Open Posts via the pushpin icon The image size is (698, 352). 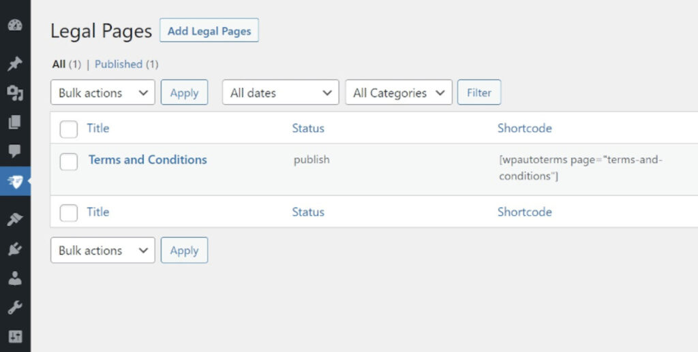(x=15, y=64)
